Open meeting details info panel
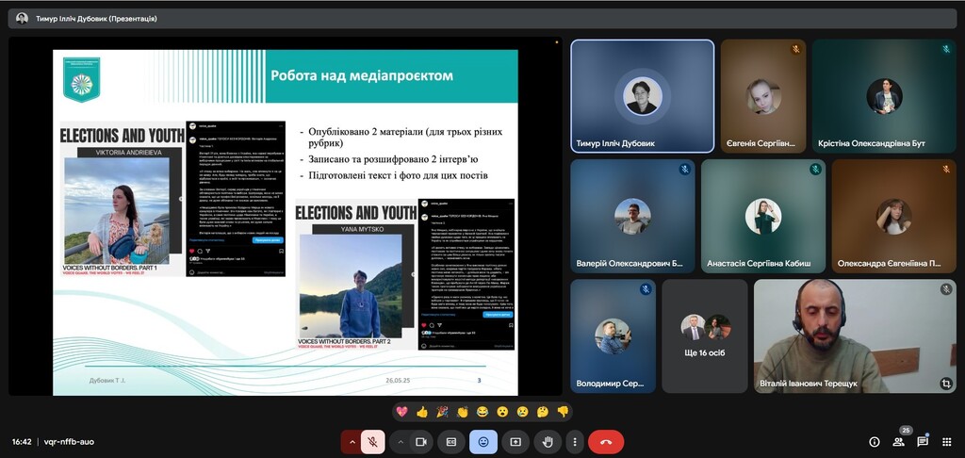Viewport: 965px width, 458px height. point(874,441)
